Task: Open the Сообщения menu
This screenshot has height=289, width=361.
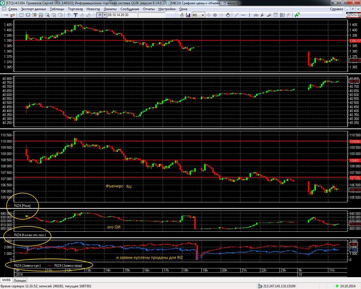Action: [130, 9]
